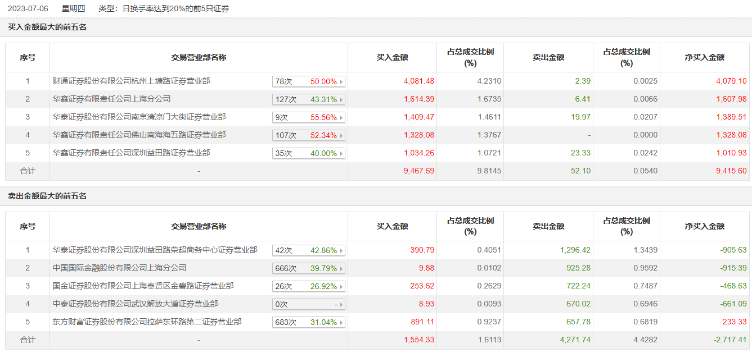Open 国金证券上海奉贤区金碧路证券营业部 link
This screenshot has height=353, width=752.
tap(143, 286)
